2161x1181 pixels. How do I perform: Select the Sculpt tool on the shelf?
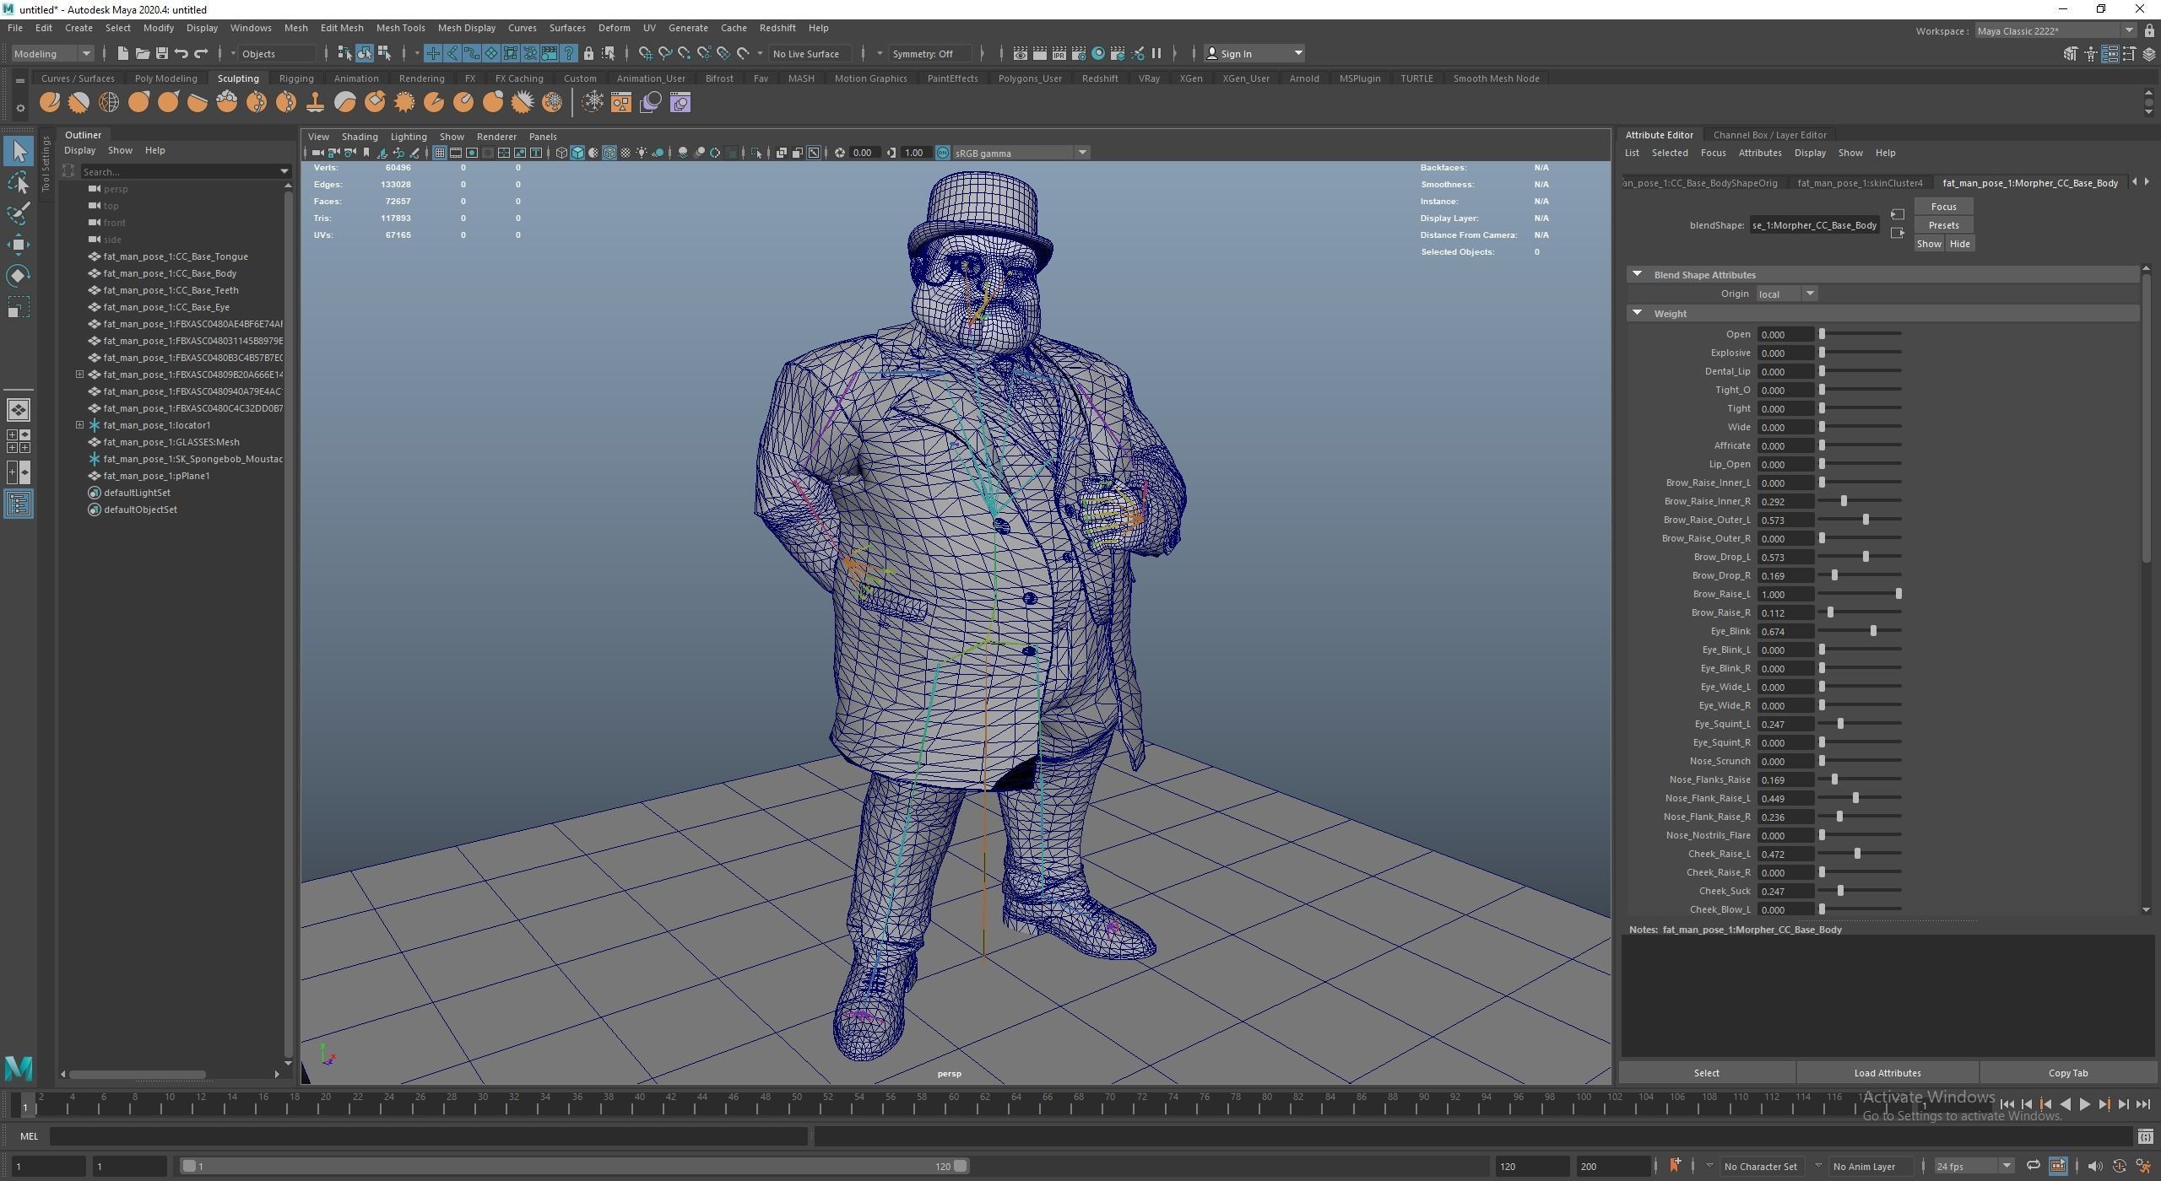pos(50,103)
